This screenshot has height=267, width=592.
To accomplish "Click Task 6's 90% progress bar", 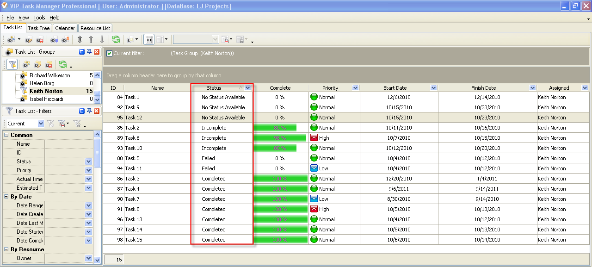I will point(280,138).
